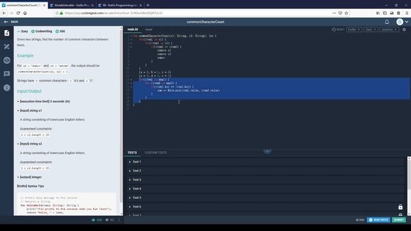Expand the account menu chevron
This screenshot has width=411, height=231.
pos(407,22)
